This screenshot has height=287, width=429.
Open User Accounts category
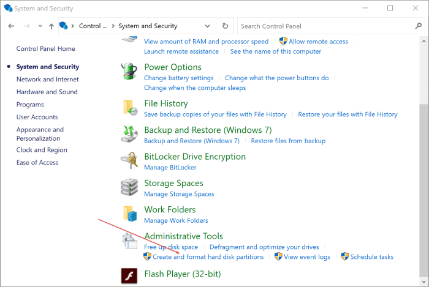point(37,117)
